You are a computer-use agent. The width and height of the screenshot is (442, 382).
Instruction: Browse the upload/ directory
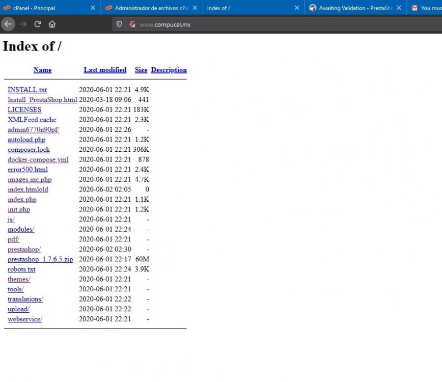(x=19, y=309)
